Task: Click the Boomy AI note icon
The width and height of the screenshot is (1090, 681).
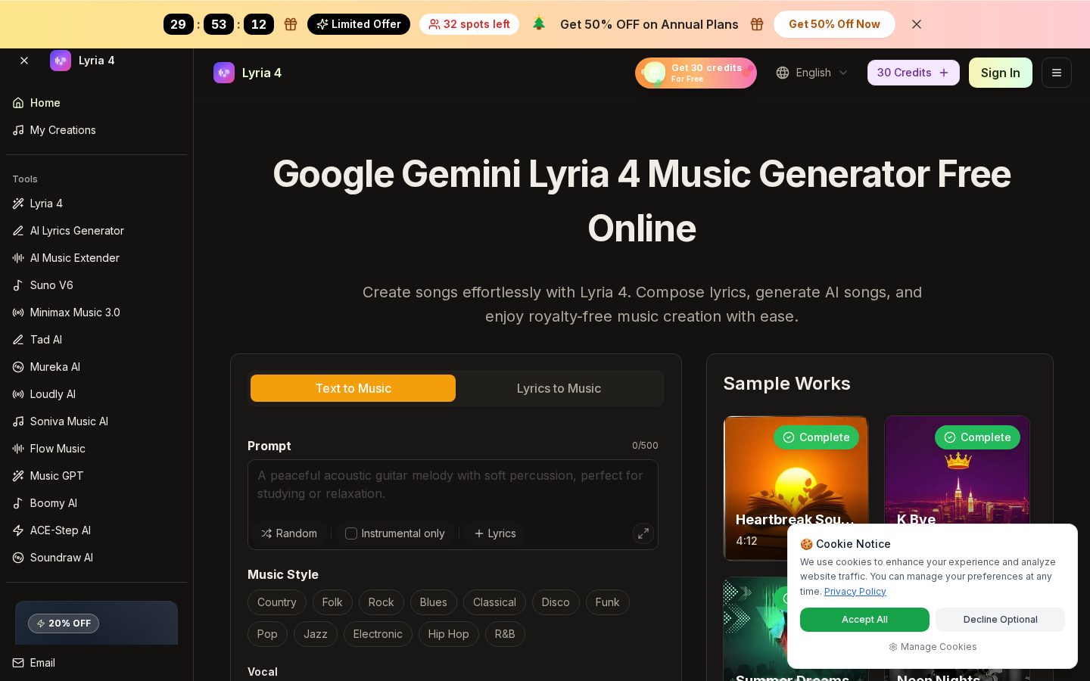Action: [18, 503]
